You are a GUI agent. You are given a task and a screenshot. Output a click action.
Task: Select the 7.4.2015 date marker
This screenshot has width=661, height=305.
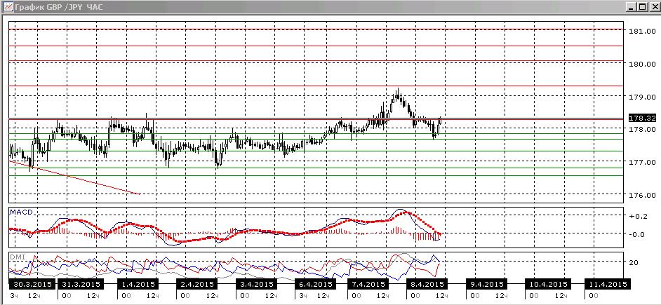[367, 284]
